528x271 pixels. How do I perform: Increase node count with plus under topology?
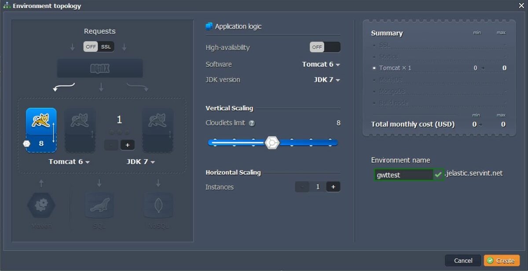pos(128,145)
